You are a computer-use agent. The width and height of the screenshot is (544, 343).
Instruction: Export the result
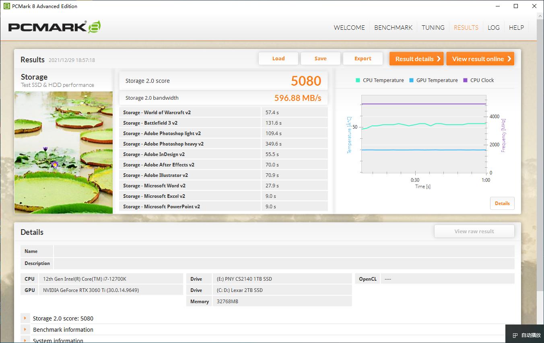[x=363, y=59]
